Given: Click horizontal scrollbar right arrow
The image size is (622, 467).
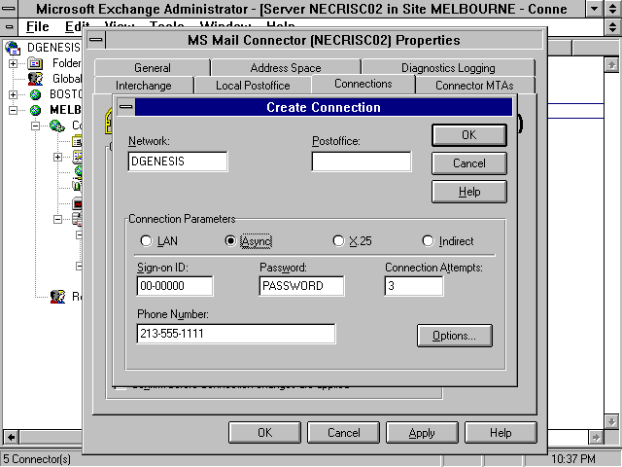Looking at the screenshot, I should point(596,437).
